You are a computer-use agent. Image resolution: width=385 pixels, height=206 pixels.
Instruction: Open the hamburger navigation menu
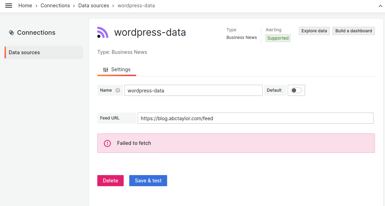pyautogui.click(x=9, y=6)
